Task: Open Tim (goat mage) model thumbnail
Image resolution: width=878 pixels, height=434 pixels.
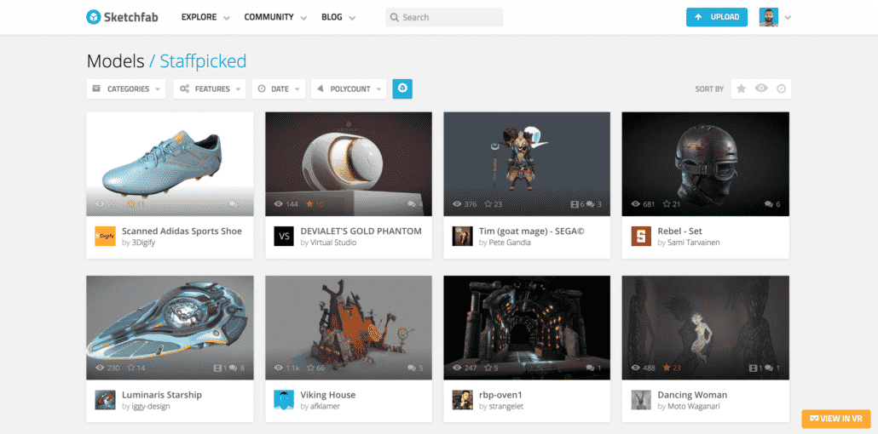Action: point(527,164)
